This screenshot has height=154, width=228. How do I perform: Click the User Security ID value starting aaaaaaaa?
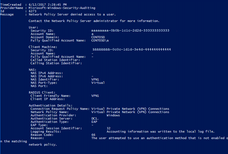coord(130,31)
